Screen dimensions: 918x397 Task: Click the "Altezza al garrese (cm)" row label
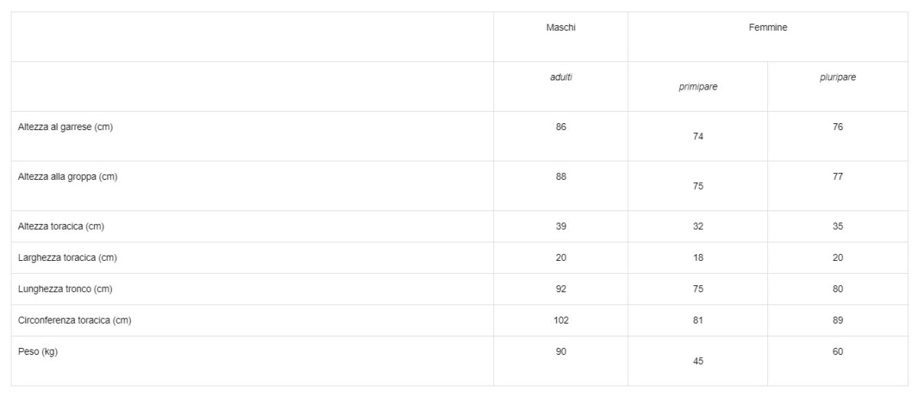pos(65,127)
